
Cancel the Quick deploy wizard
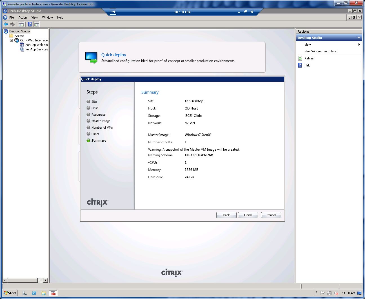(x=271, y=215)
